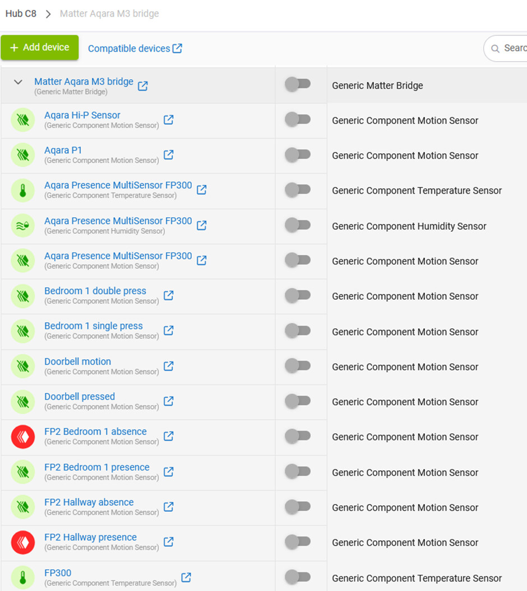527x591 pixels.
Task: Open the Doorbell pressed device link
Action: (x=80, y=396)
